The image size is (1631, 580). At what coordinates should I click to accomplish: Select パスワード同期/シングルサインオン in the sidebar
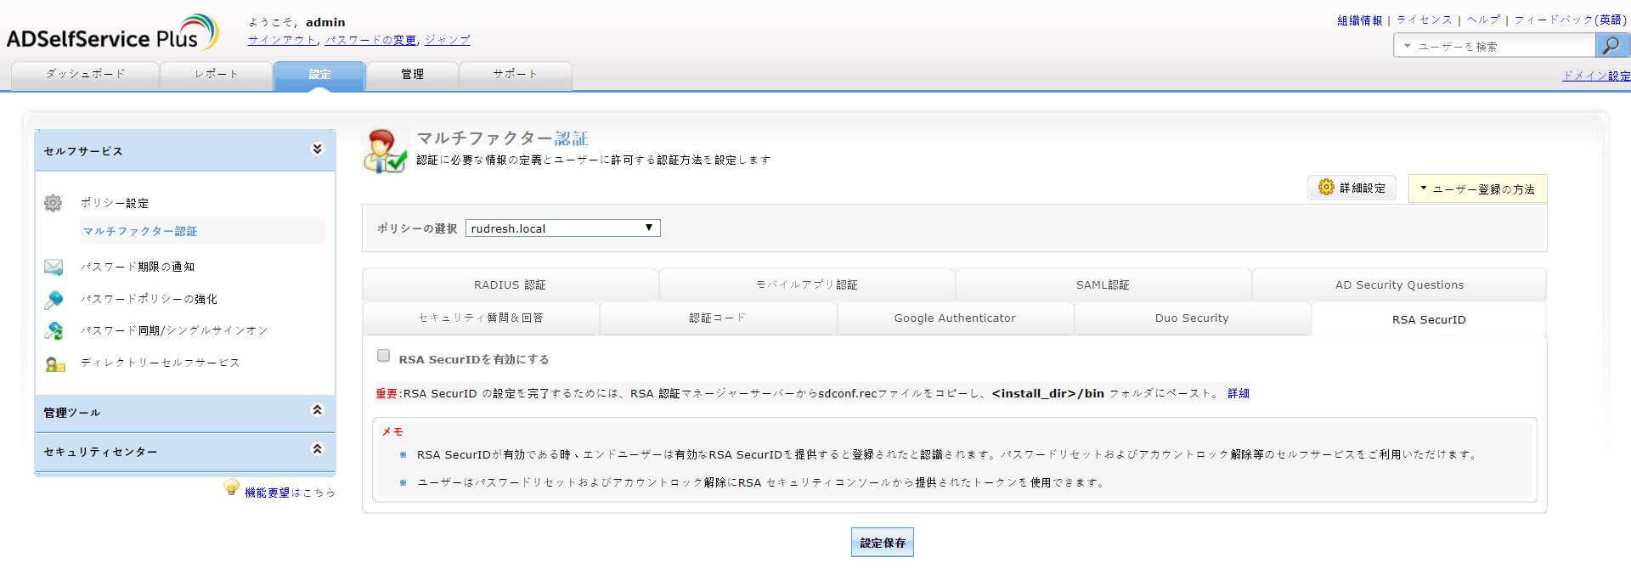(174, 330)
